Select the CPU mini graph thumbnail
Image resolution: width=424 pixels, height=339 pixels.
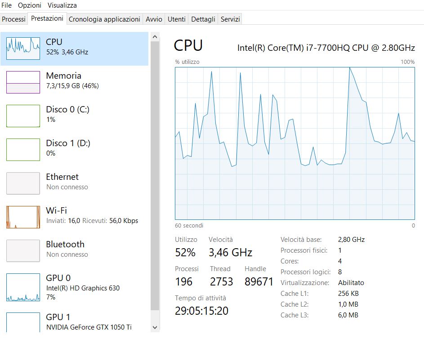coord(23,49)
